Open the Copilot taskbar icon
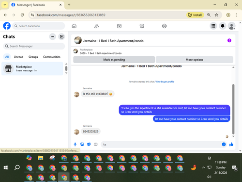The height and width of the screenshot is (182, 242). pyautogui.click(x=29, y=158)
